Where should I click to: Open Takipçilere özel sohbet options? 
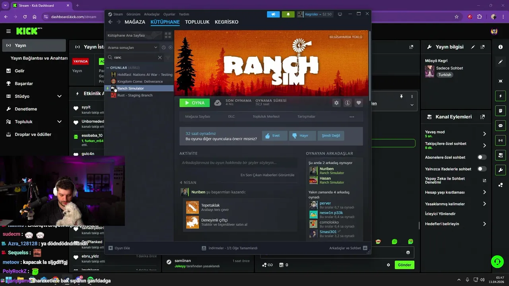tap(484, 145)
